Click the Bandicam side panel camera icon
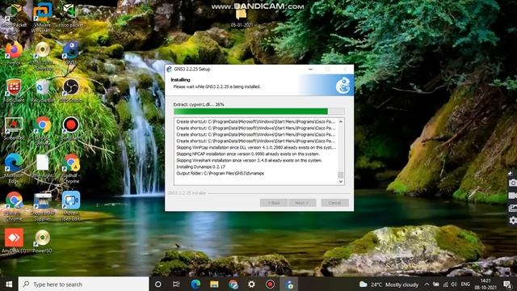This screenshot has height=291, width=517. coord(513,183)
